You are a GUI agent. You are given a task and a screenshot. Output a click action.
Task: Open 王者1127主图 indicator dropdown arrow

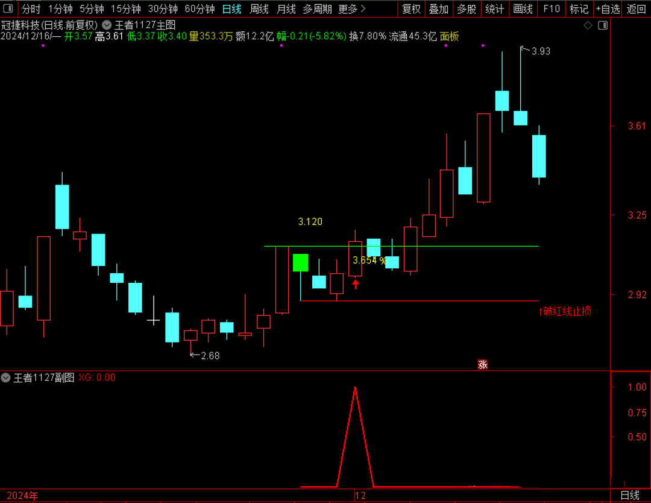[107, 25]
